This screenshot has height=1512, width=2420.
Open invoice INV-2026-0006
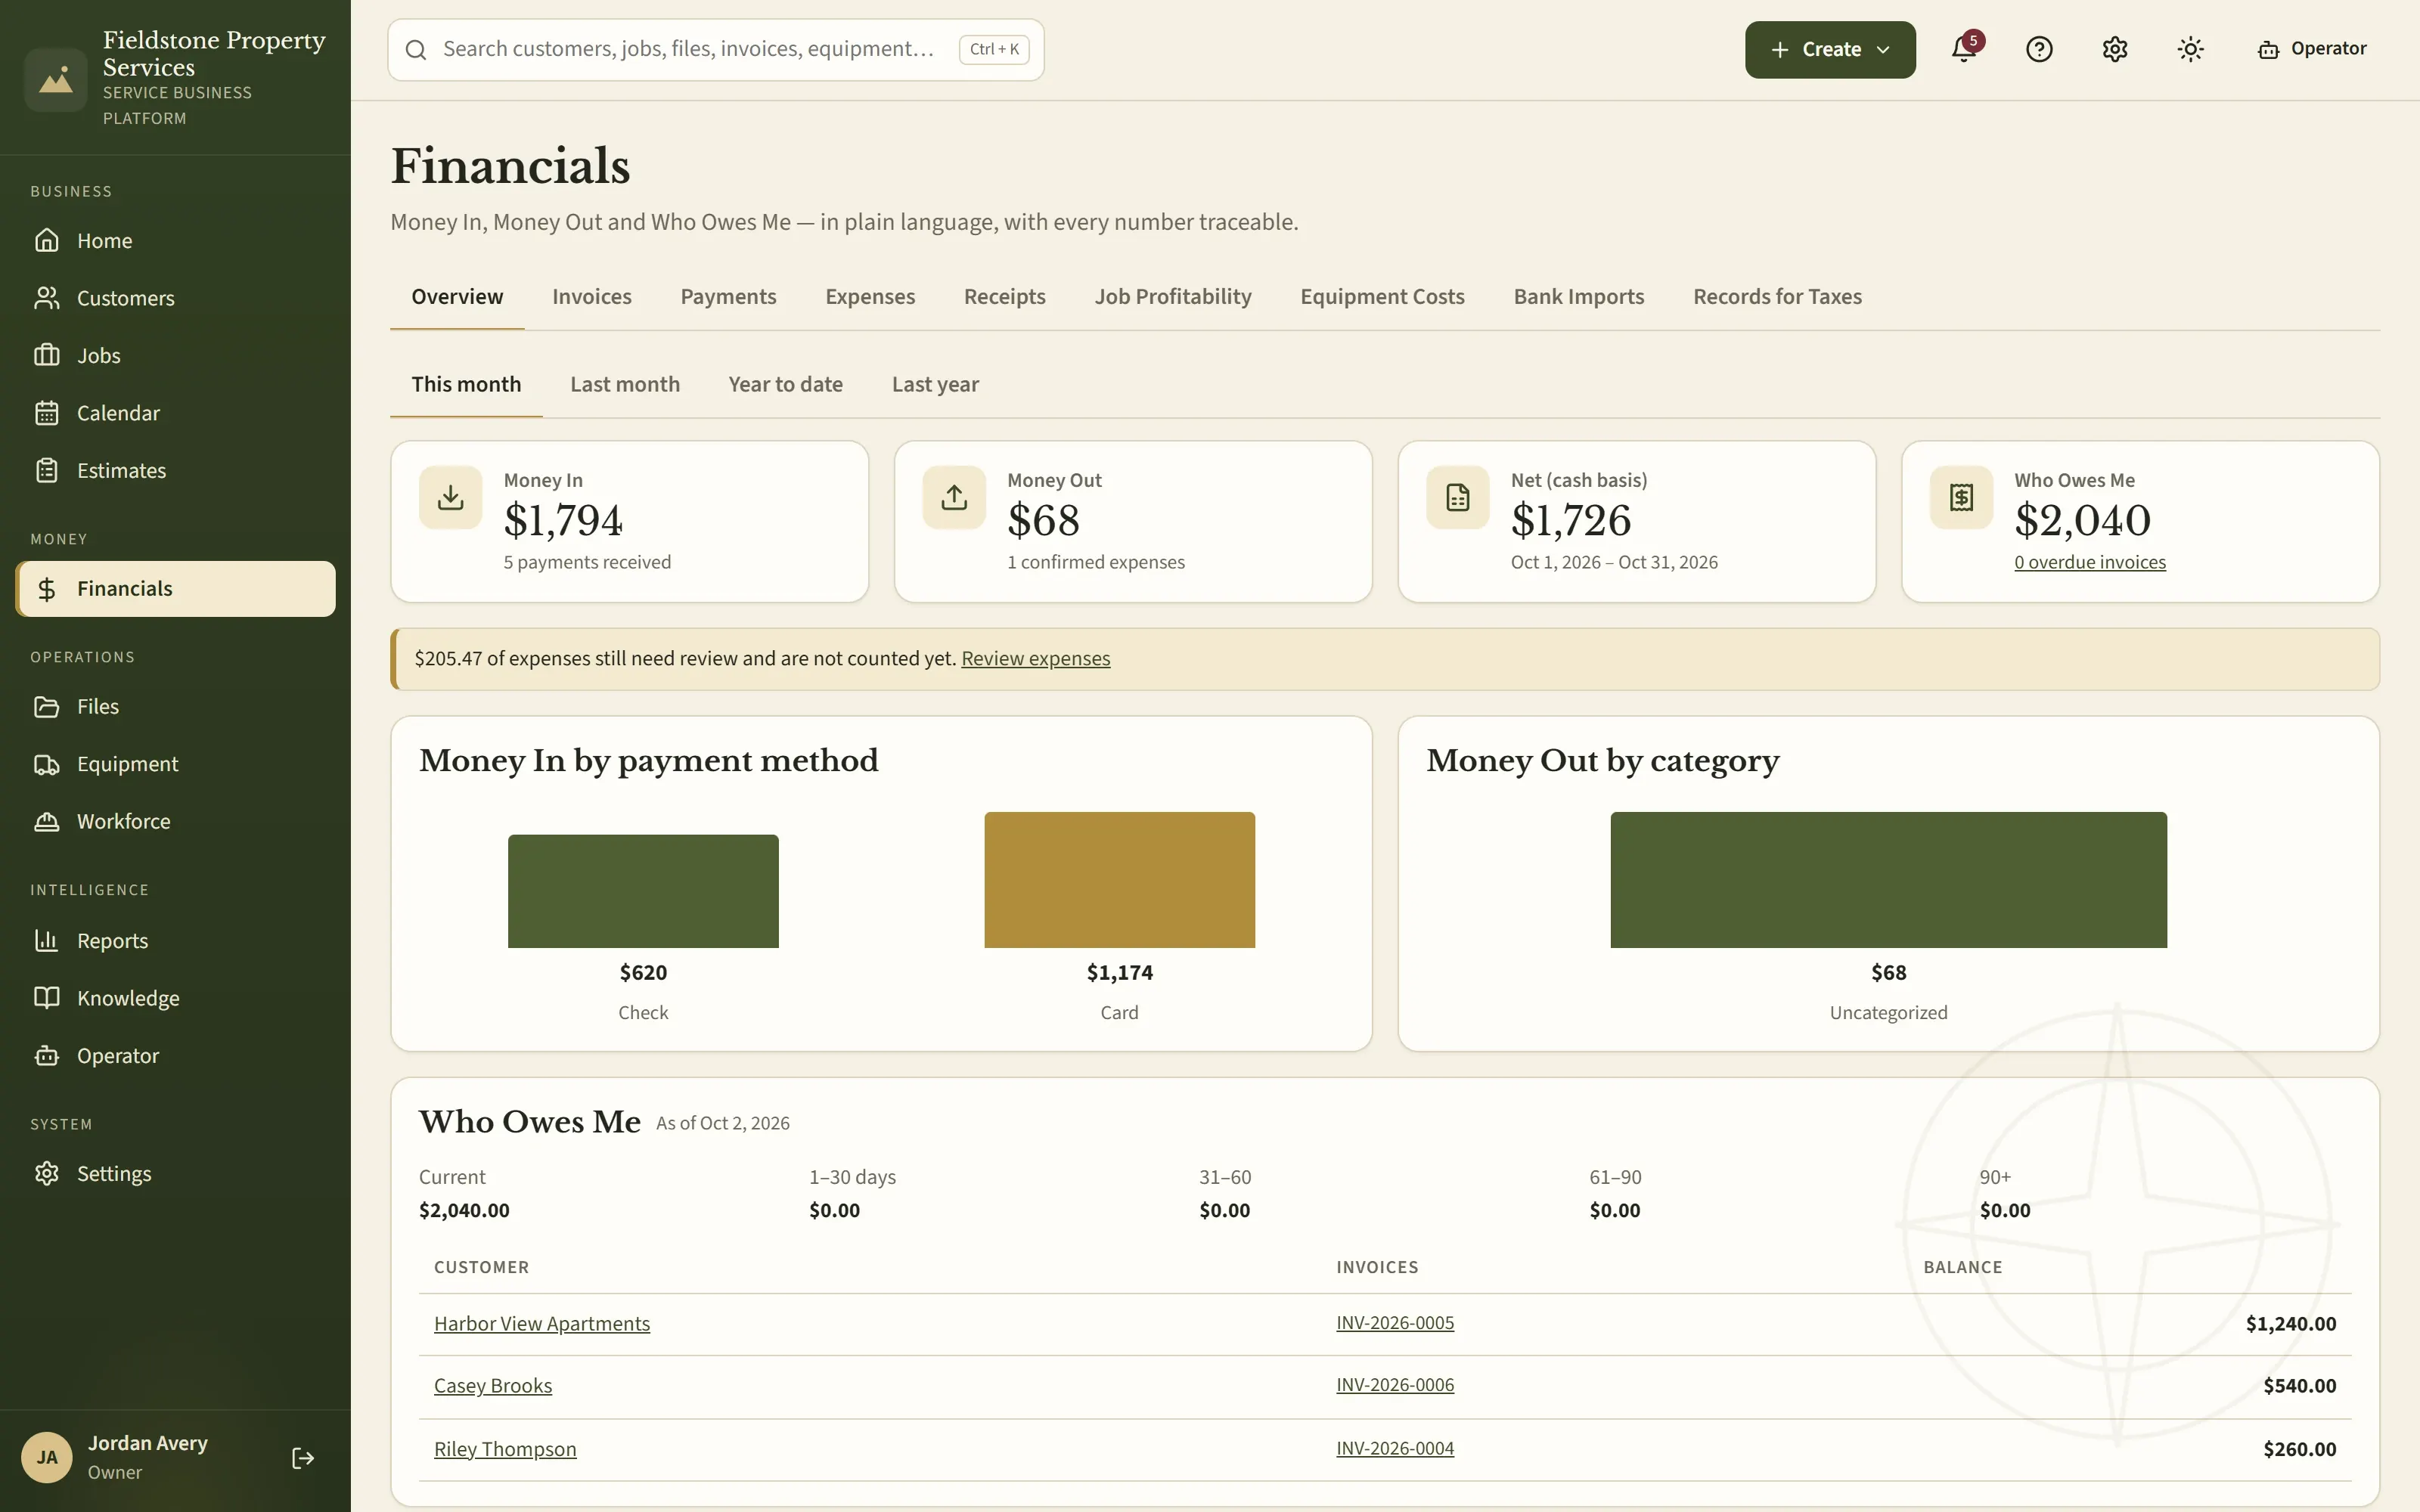[x=1395, y=1385]
